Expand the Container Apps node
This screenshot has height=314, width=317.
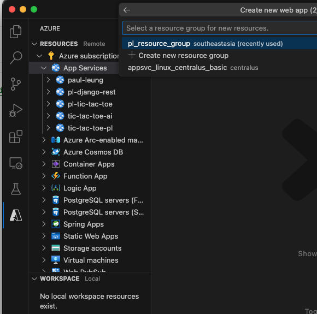point(44,164)
